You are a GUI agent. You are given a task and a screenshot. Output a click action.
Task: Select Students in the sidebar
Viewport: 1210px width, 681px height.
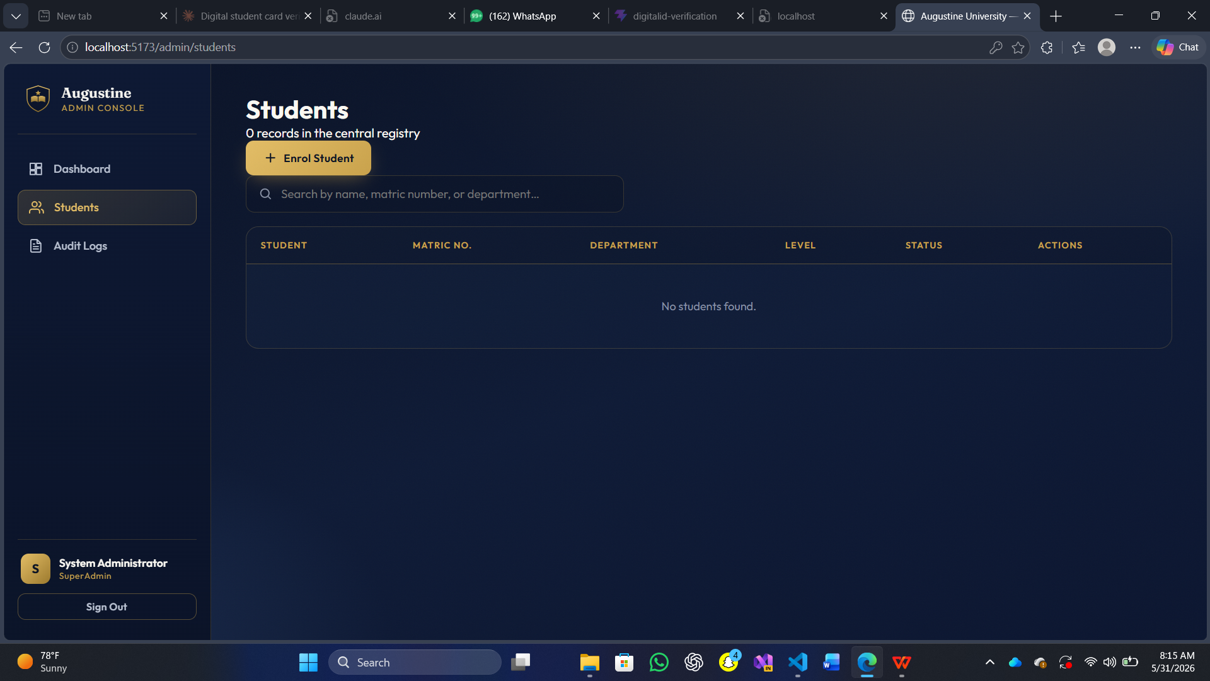pos(107,207)
